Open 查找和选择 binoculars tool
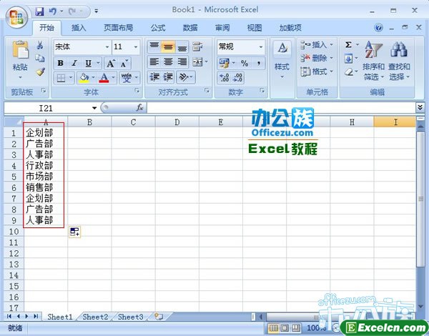The width and height of the screenshot is (429, 336). [x=399, y=61]
